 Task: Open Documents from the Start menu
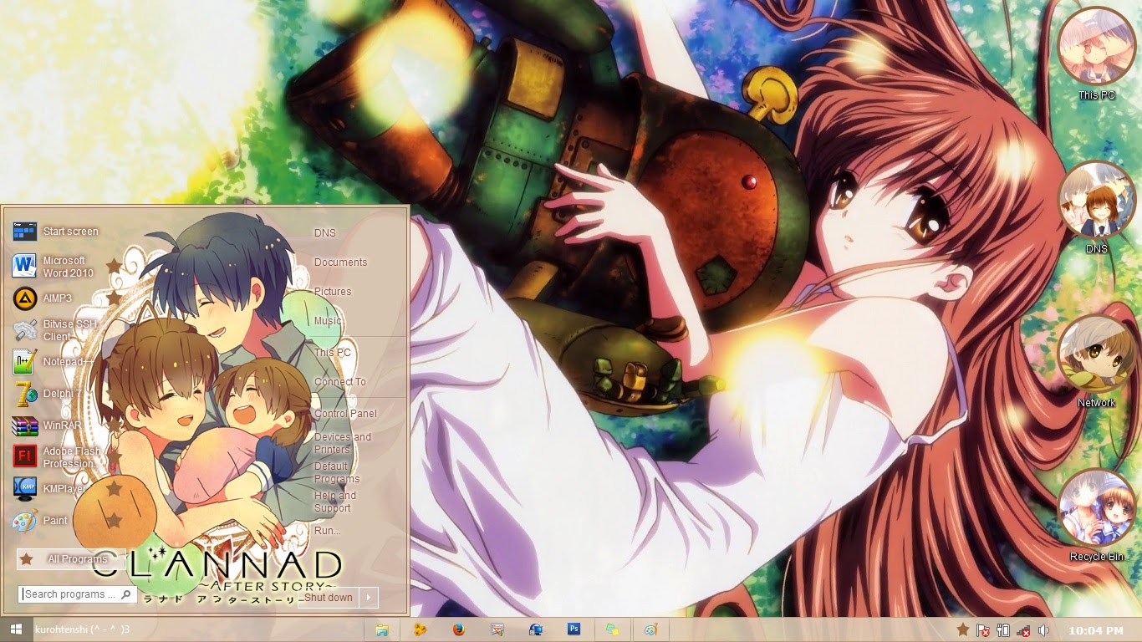(x=340, y=262)
